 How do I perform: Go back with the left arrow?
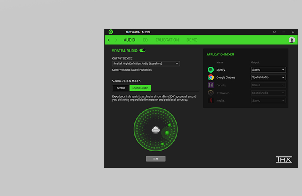click(109, 40)
